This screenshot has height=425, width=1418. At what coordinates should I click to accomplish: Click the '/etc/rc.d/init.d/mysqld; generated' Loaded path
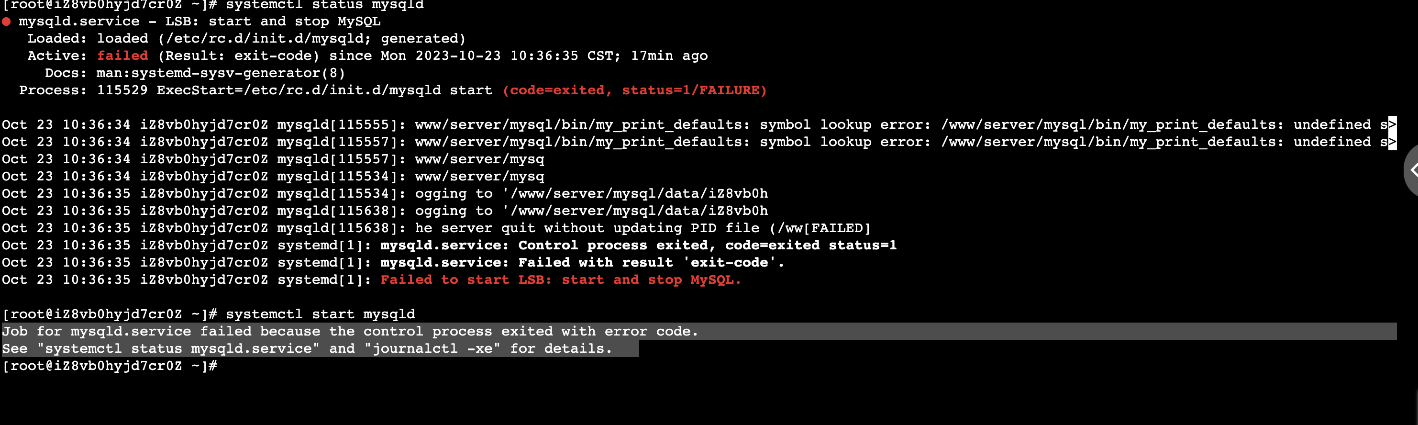click(311, 39)
